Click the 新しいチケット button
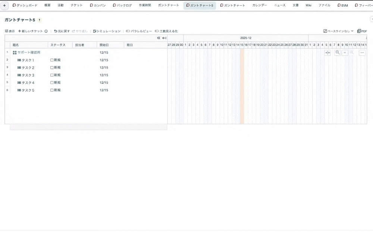The height and width of the screenshot is (232, 373). click(31, 31)
